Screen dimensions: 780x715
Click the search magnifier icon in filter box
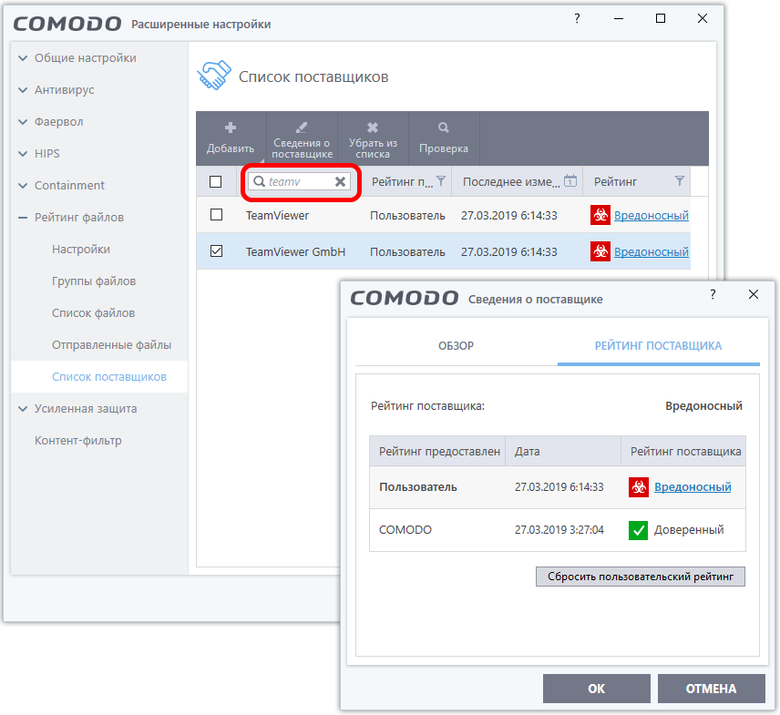(259, 181)
